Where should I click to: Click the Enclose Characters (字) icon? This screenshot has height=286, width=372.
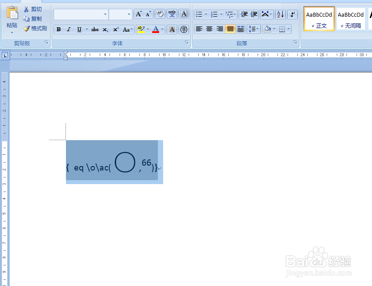coord(184,29)
